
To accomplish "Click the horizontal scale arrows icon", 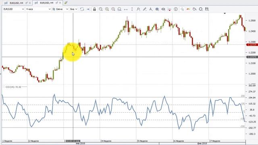I will click(126, 9).
